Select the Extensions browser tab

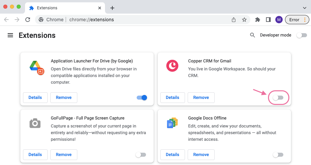(x=65, y=8)
